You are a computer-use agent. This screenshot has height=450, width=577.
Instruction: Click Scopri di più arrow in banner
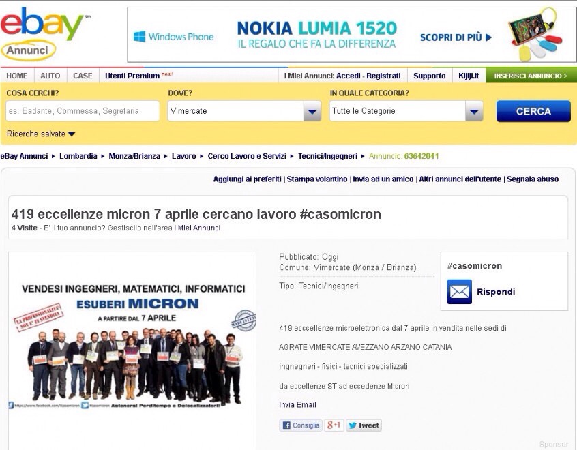pyautogui.click(x=456, y=37)
